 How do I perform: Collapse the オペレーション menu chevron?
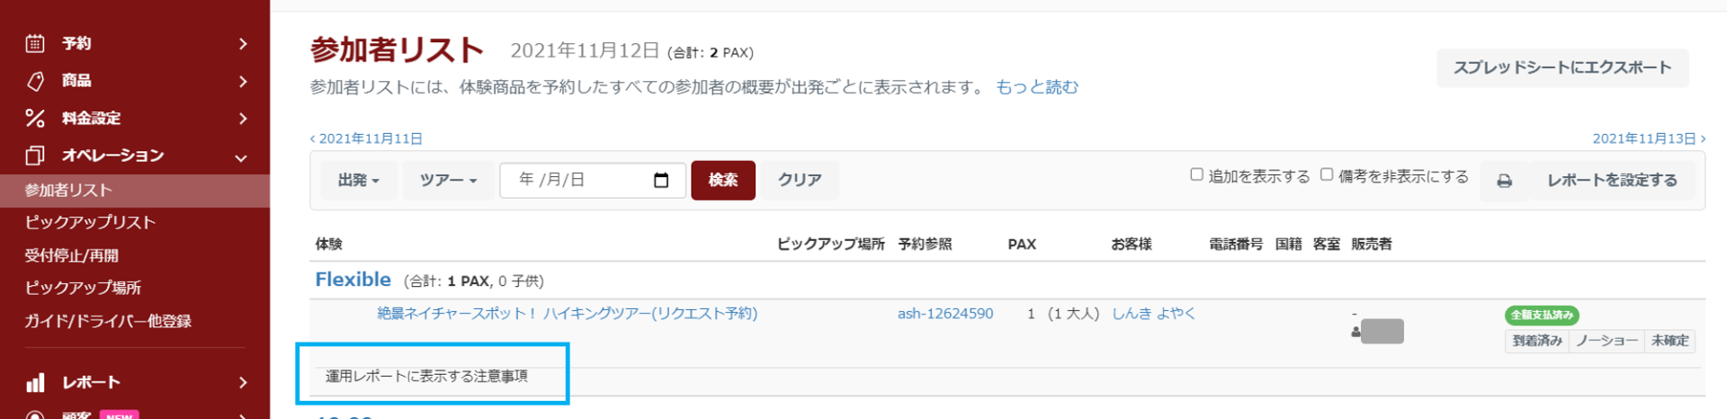point(241,157)
